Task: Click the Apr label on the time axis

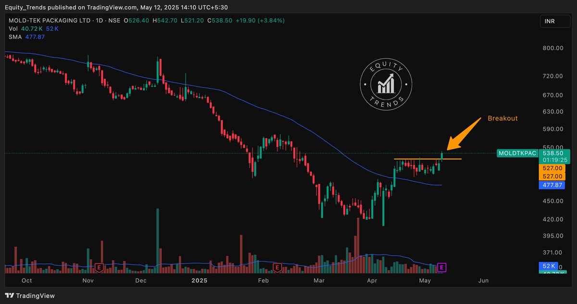Action: [x=371, y=280]
